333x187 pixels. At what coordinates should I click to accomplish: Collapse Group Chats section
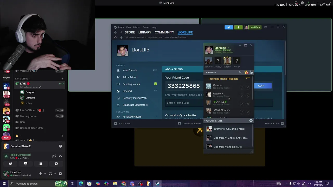click(x=205, y=121)
